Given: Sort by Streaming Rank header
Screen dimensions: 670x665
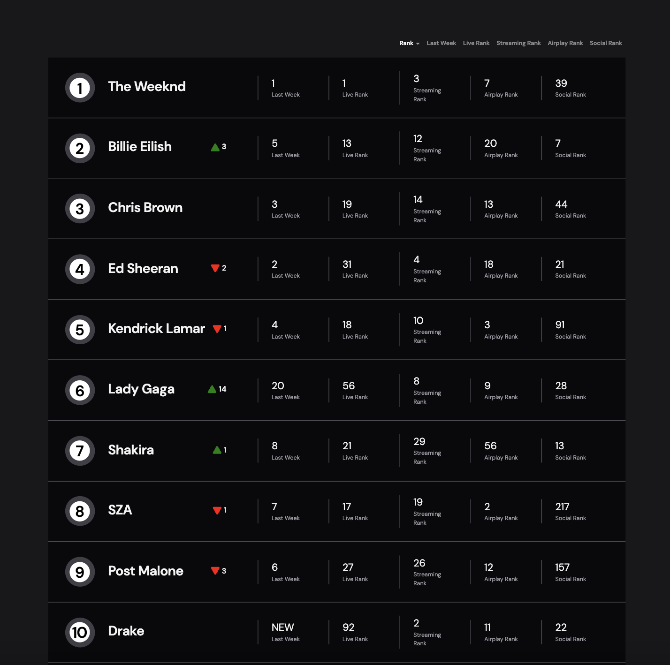Looking at the screenshot, I should (518, 43).
